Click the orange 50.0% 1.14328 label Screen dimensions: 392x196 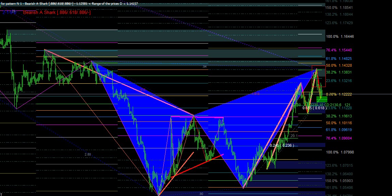click(339, 65)
